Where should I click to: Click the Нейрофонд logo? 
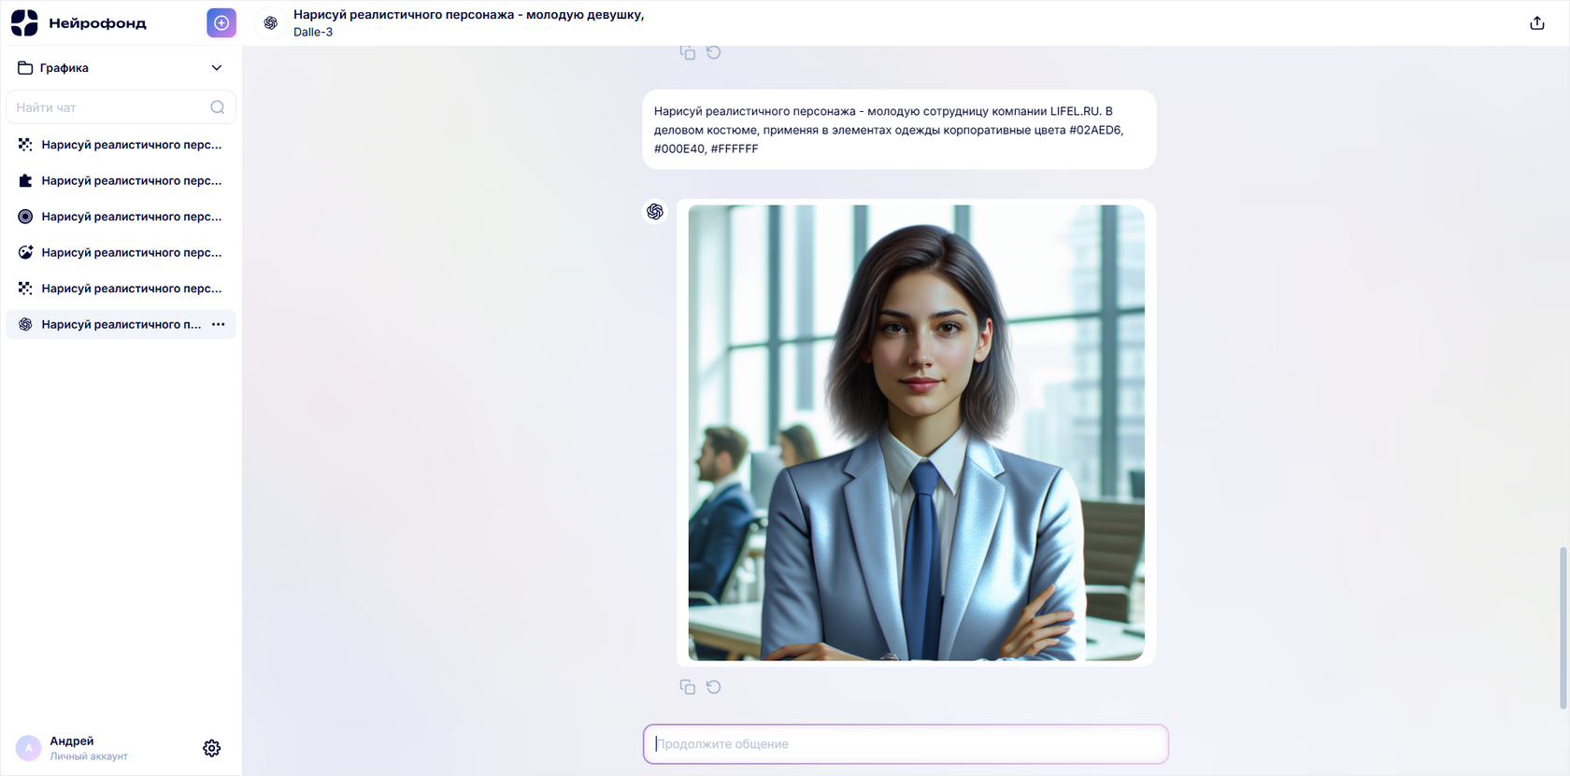pyautogui.click(x=78, y=22)
